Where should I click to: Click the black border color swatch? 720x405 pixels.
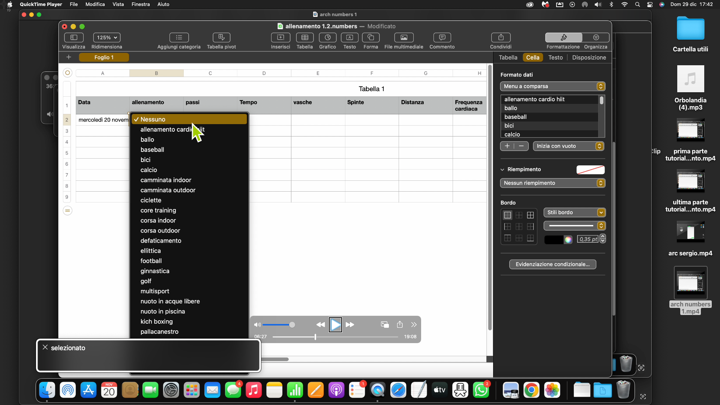pos(553,240)
